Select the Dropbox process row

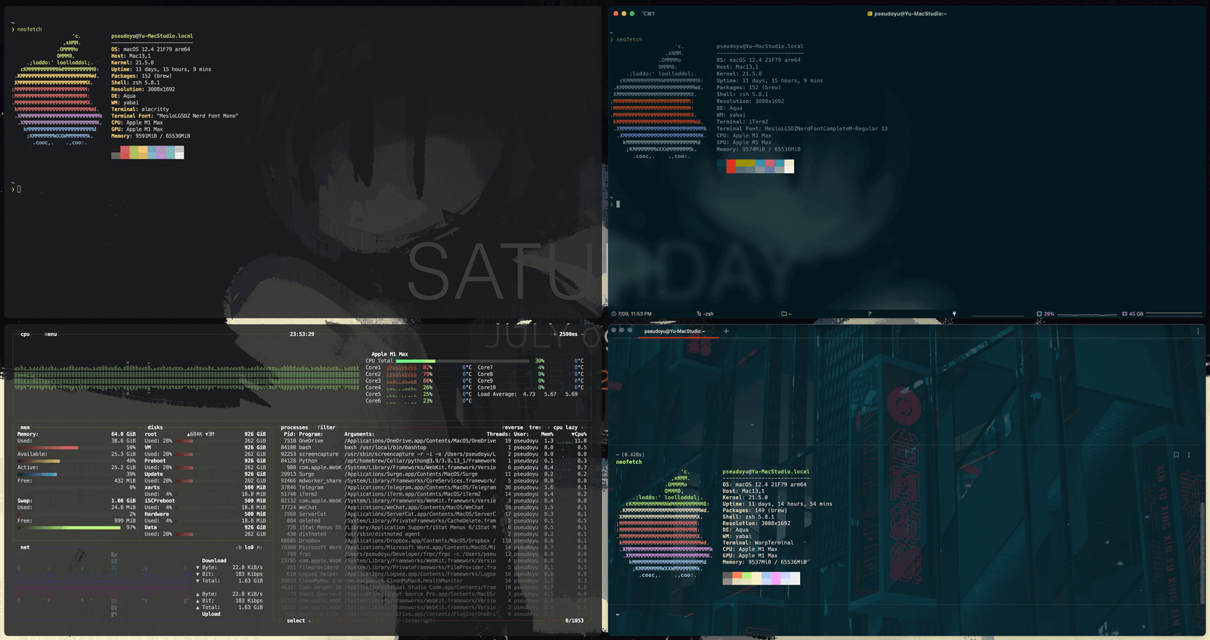click(435, 541)
